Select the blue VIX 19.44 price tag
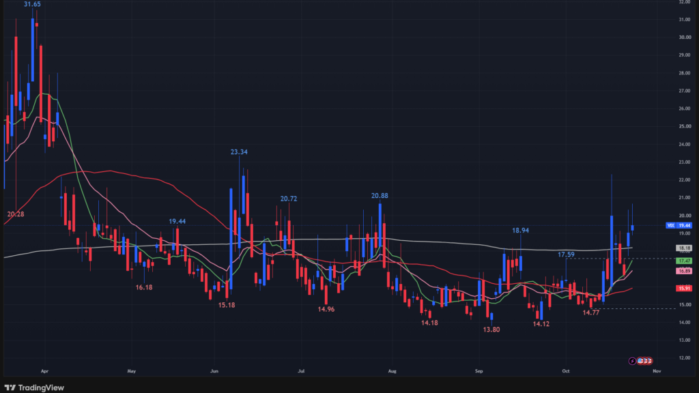The width and height of the screenshot is (699, 393). click(679, 225)
